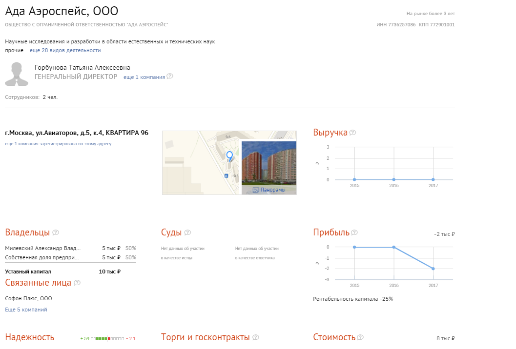The image size is (516, 349).
Task: Open related company Софон Плюс, ООО
Action: point(29,298)
